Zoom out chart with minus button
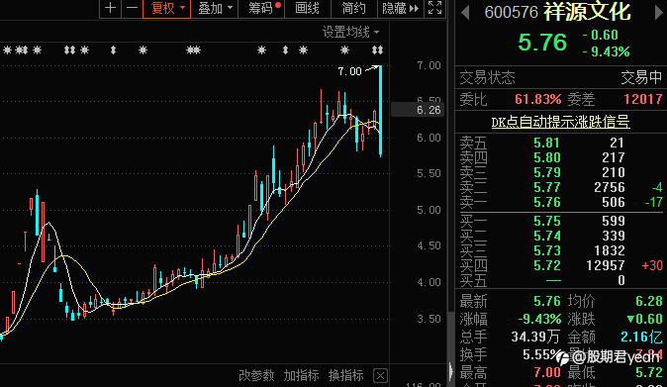The width and height of the screenshot is (667, 387). pos(132,8)
